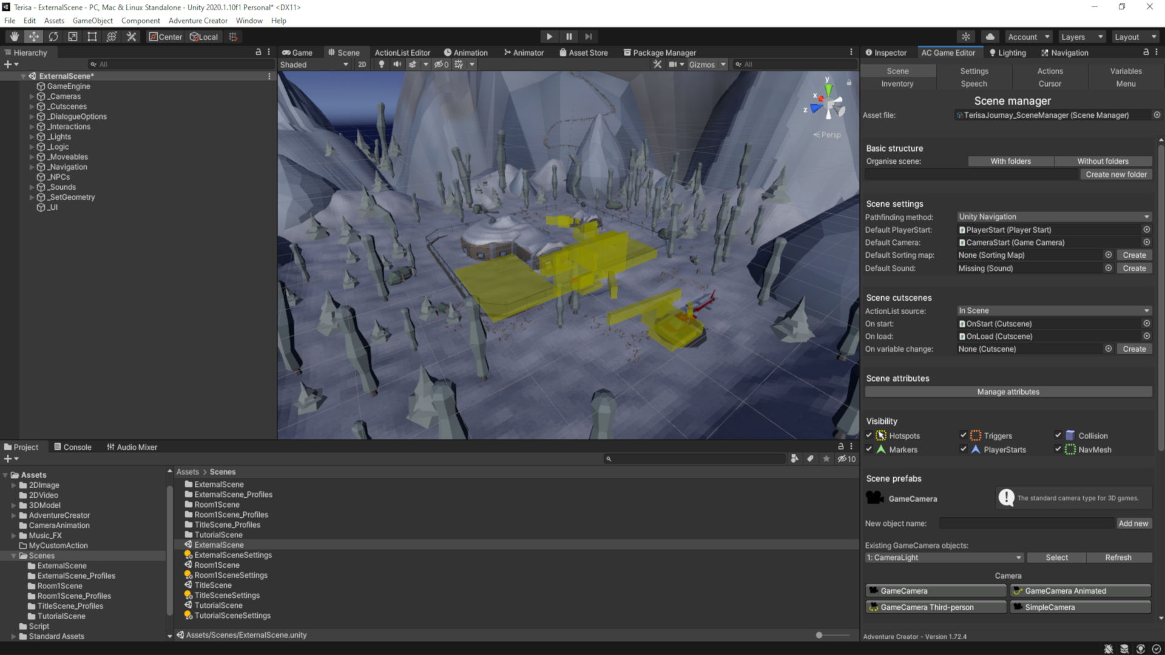Open the Pathfinding method dropdown
The height and width of the screenshot is (655, 1165).
pos(1054,217)
